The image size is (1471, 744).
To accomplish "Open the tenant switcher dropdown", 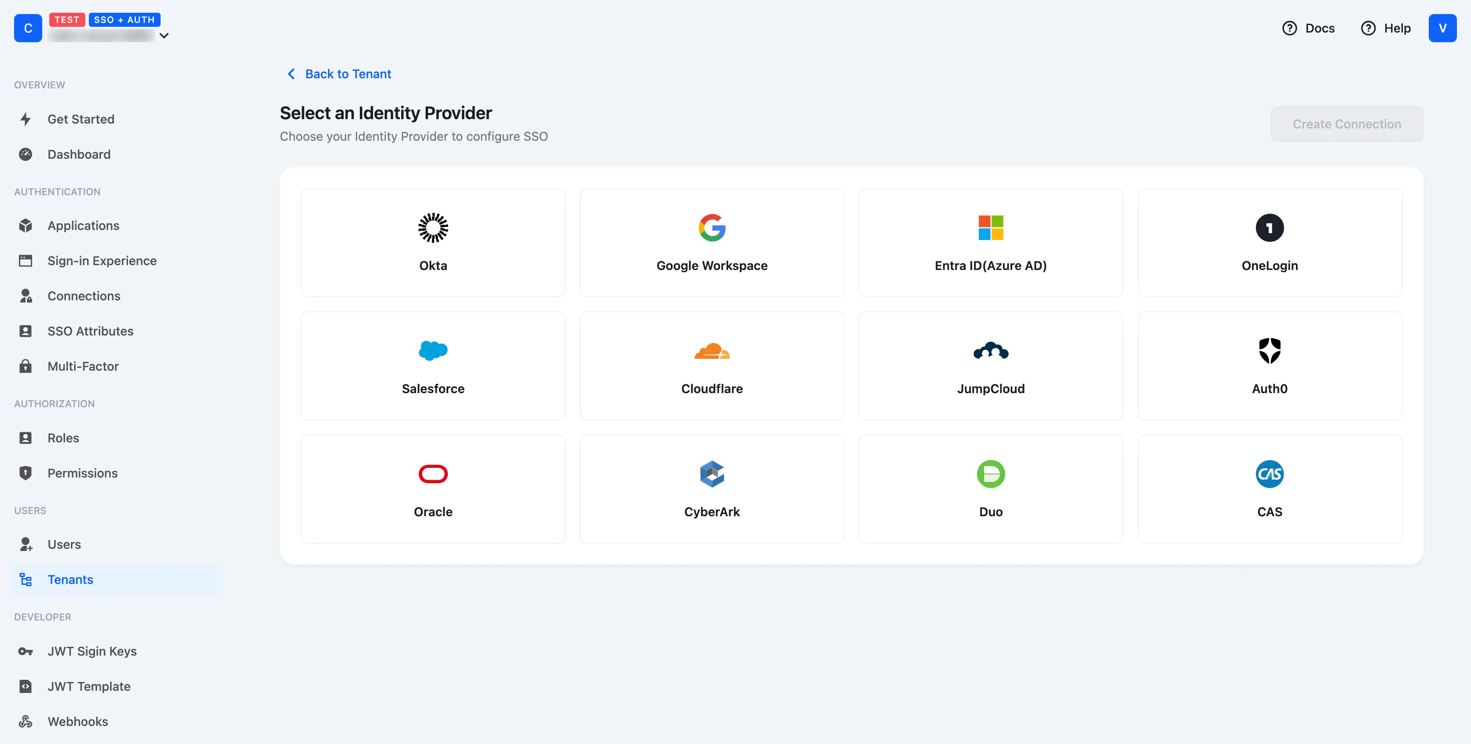I will pos(164,36).
